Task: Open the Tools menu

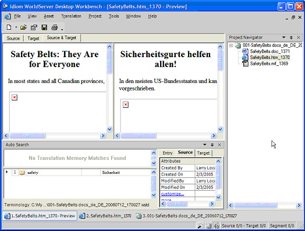Action: click(x=114, y=16)
